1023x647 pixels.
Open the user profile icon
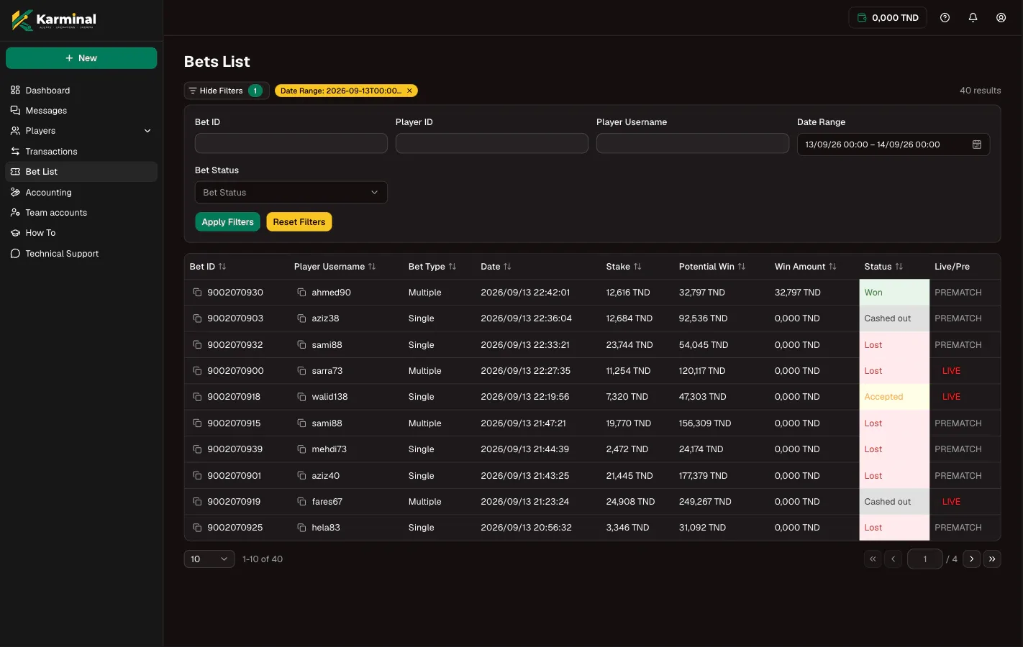(x=1001, y=18)
